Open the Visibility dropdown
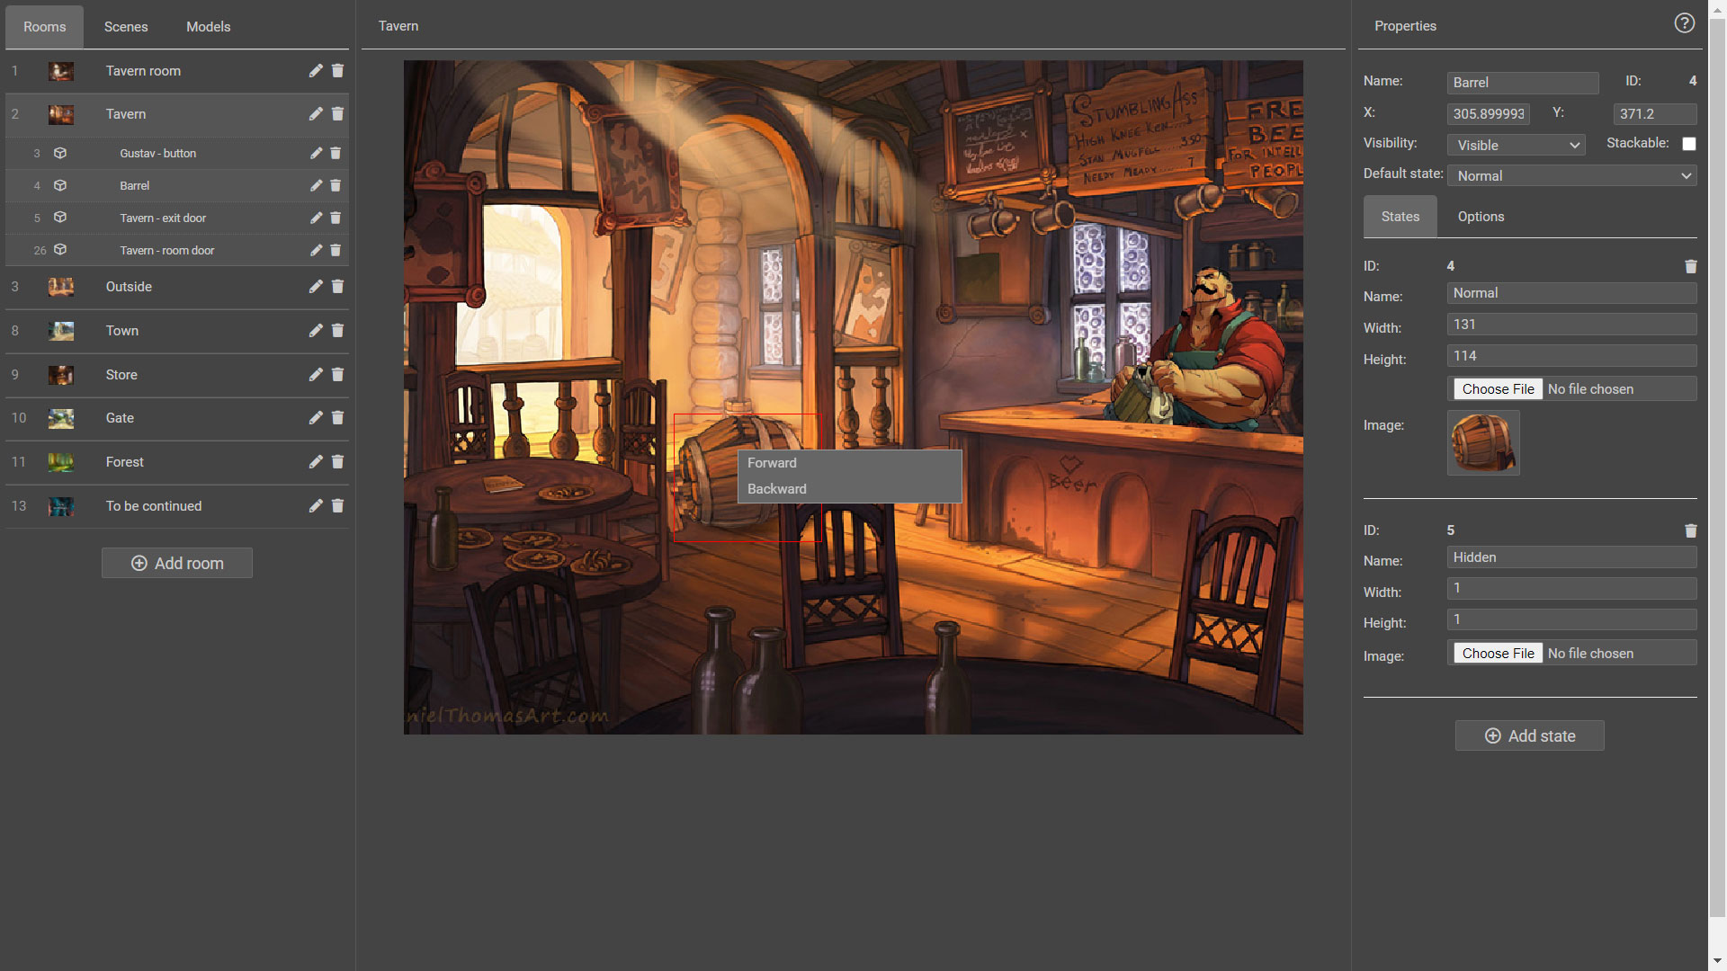 (x=1516, y=146)
